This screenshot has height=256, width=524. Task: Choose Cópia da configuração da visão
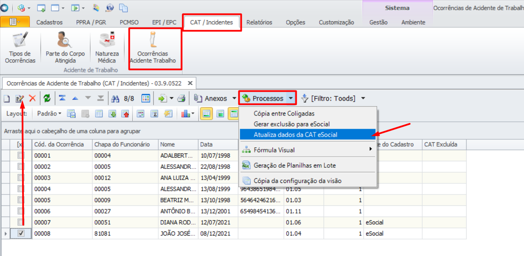click(308, 181)
